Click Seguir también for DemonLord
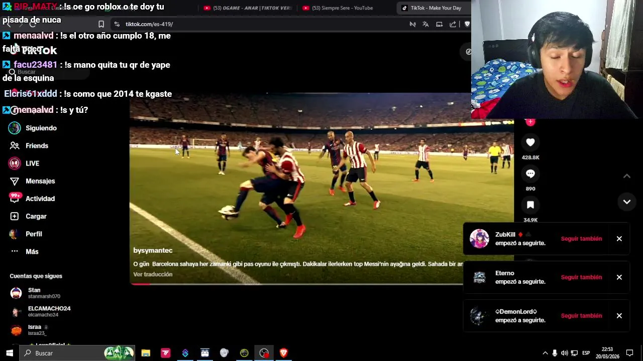 click(x=581, y=316)
